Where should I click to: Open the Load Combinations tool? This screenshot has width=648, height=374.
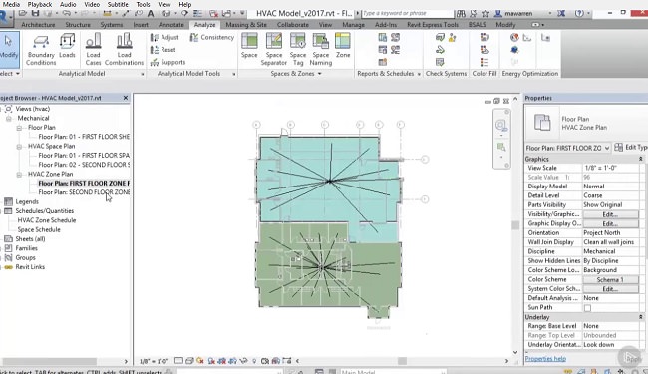pos(124,50)
